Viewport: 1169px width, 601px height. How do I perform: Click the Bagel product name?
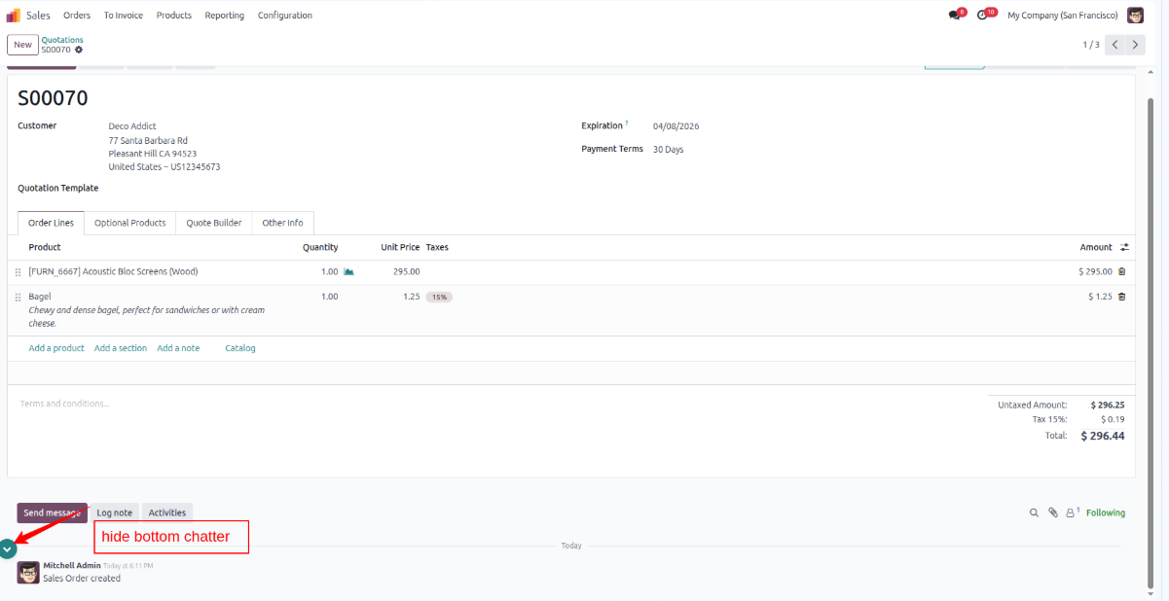[40, 297]
